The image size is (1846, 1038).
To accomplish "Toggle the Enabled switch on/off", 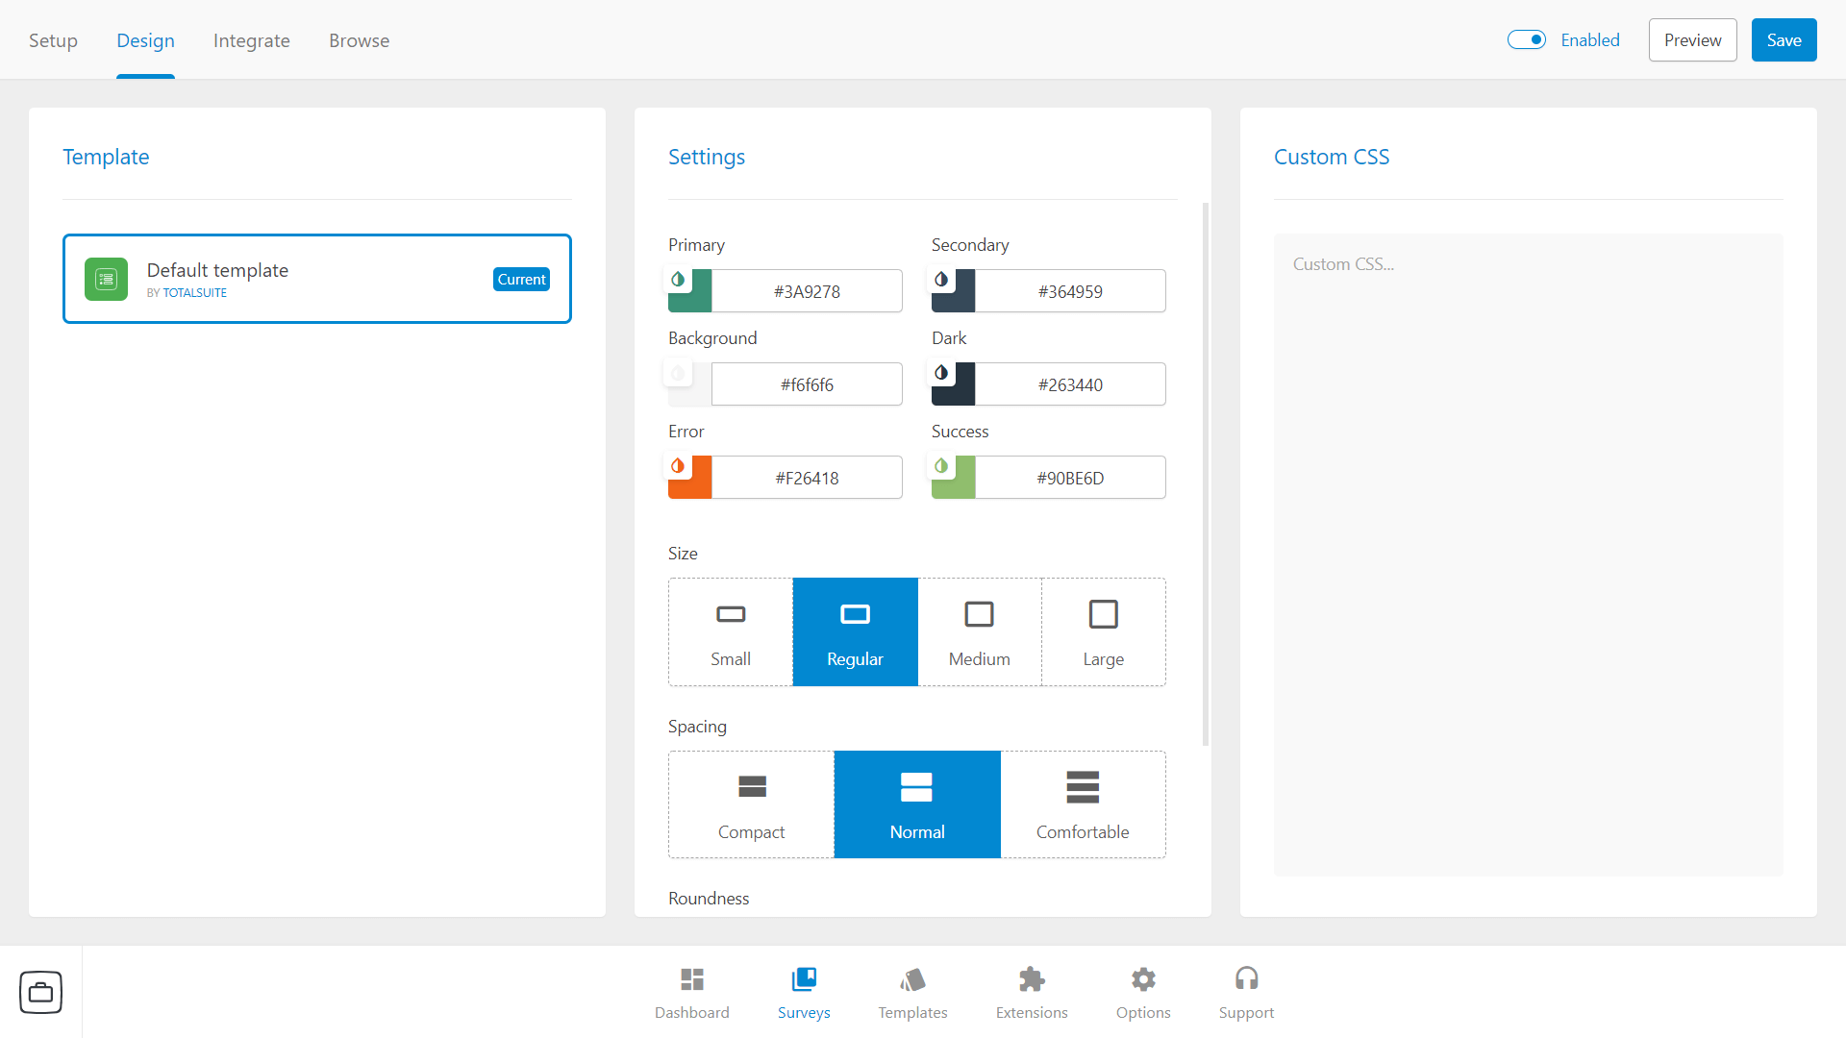I will tap(1527, 40).
